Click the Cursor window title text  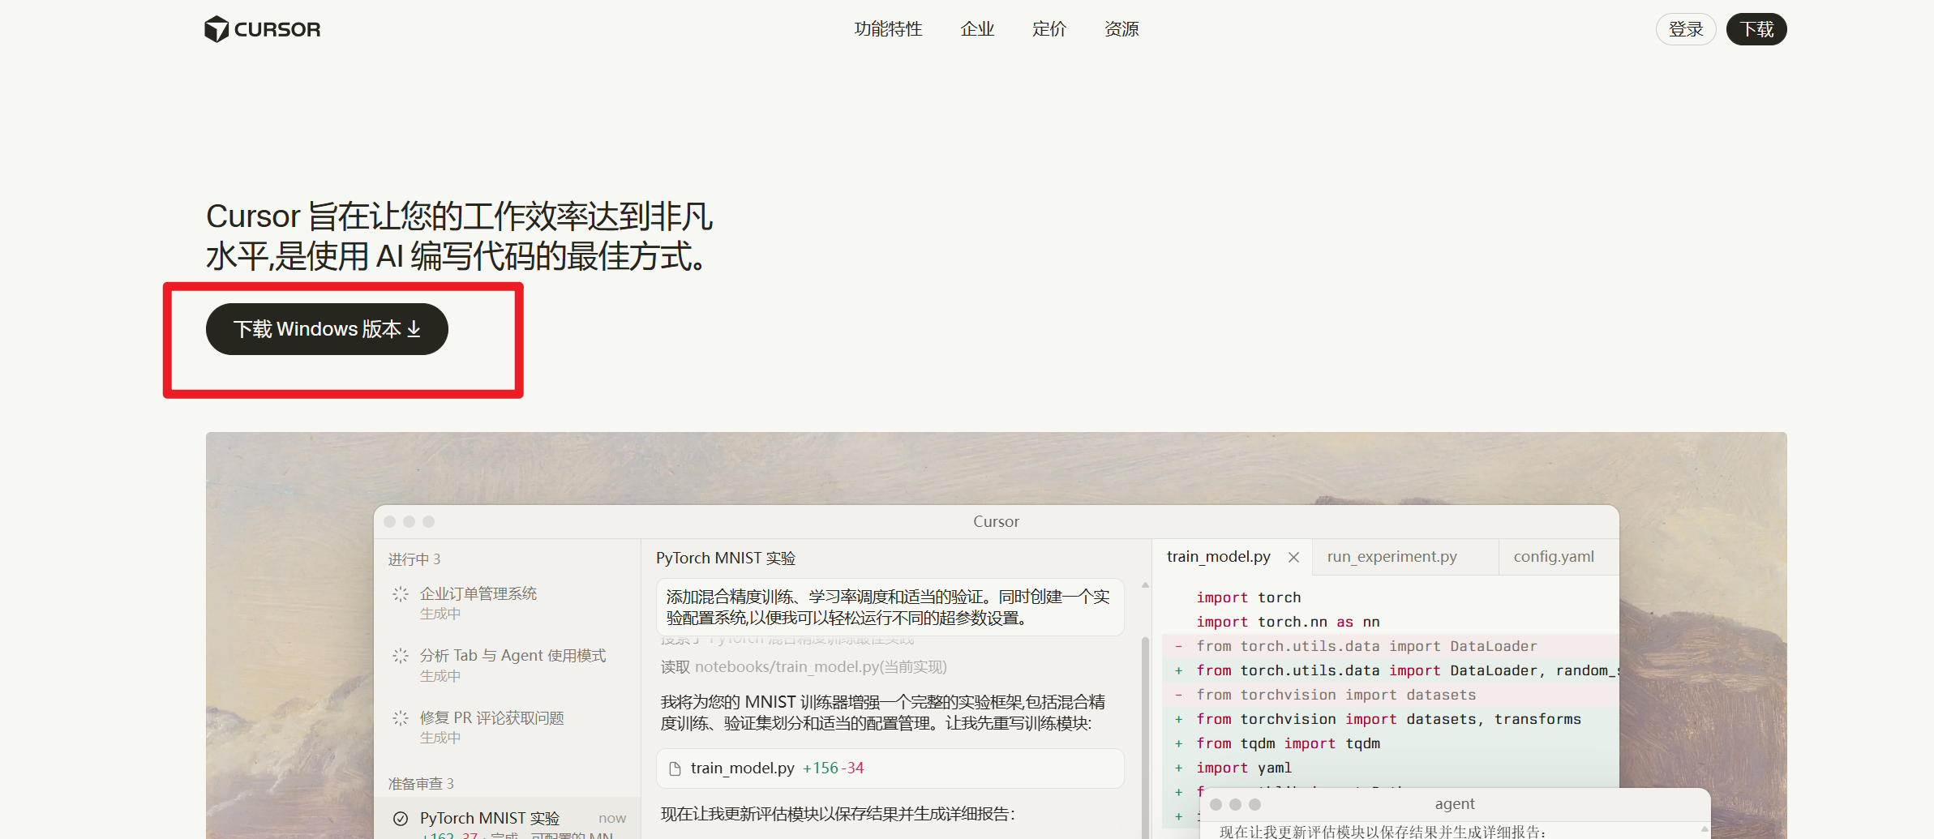click(996, 522)
